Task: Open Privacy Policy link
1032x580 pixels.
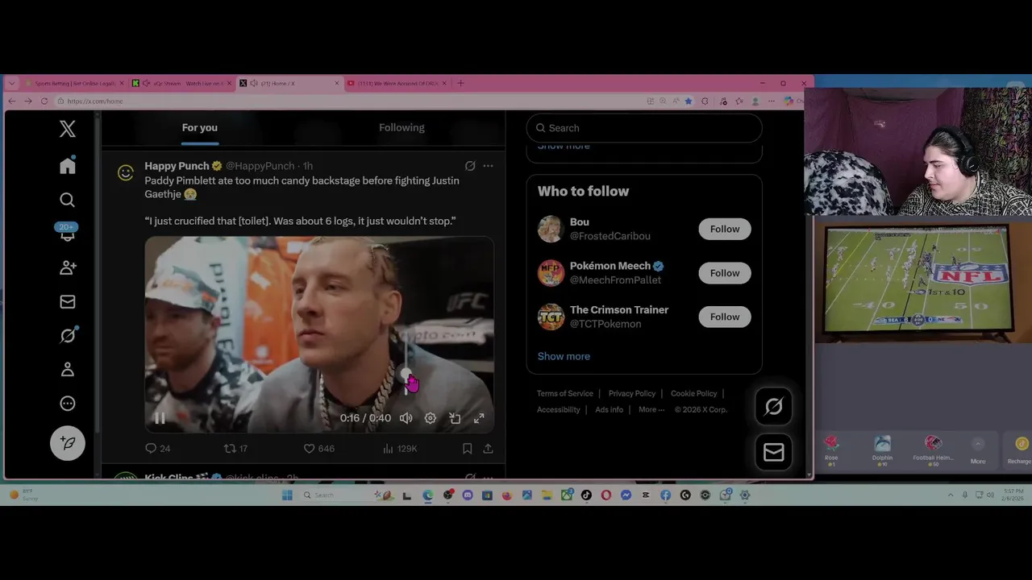Action: point(632,393)
